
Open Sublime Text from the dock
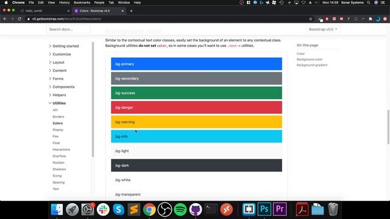[134, 209]
